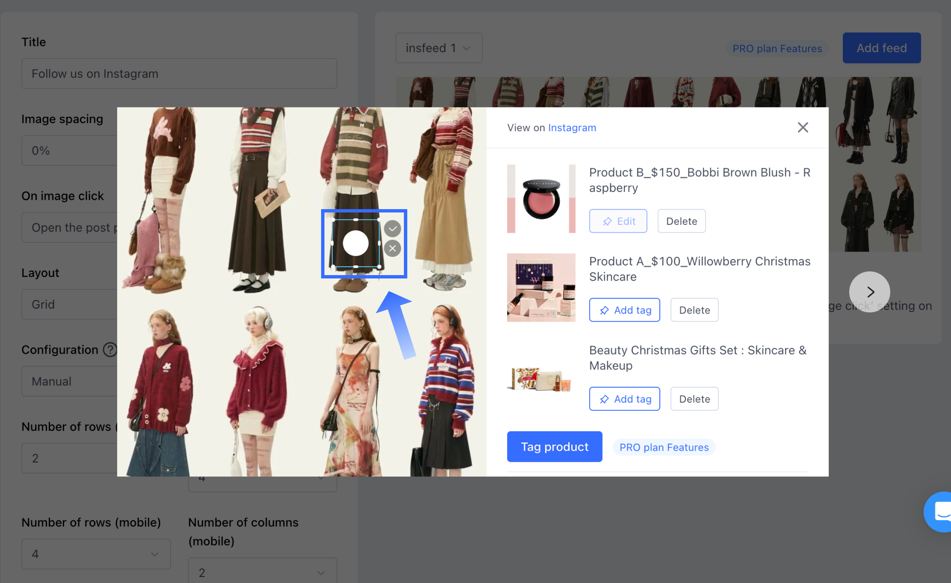
Task: Open the Number of rows (mobile) dropdown
Action: (x=96, y=554)
